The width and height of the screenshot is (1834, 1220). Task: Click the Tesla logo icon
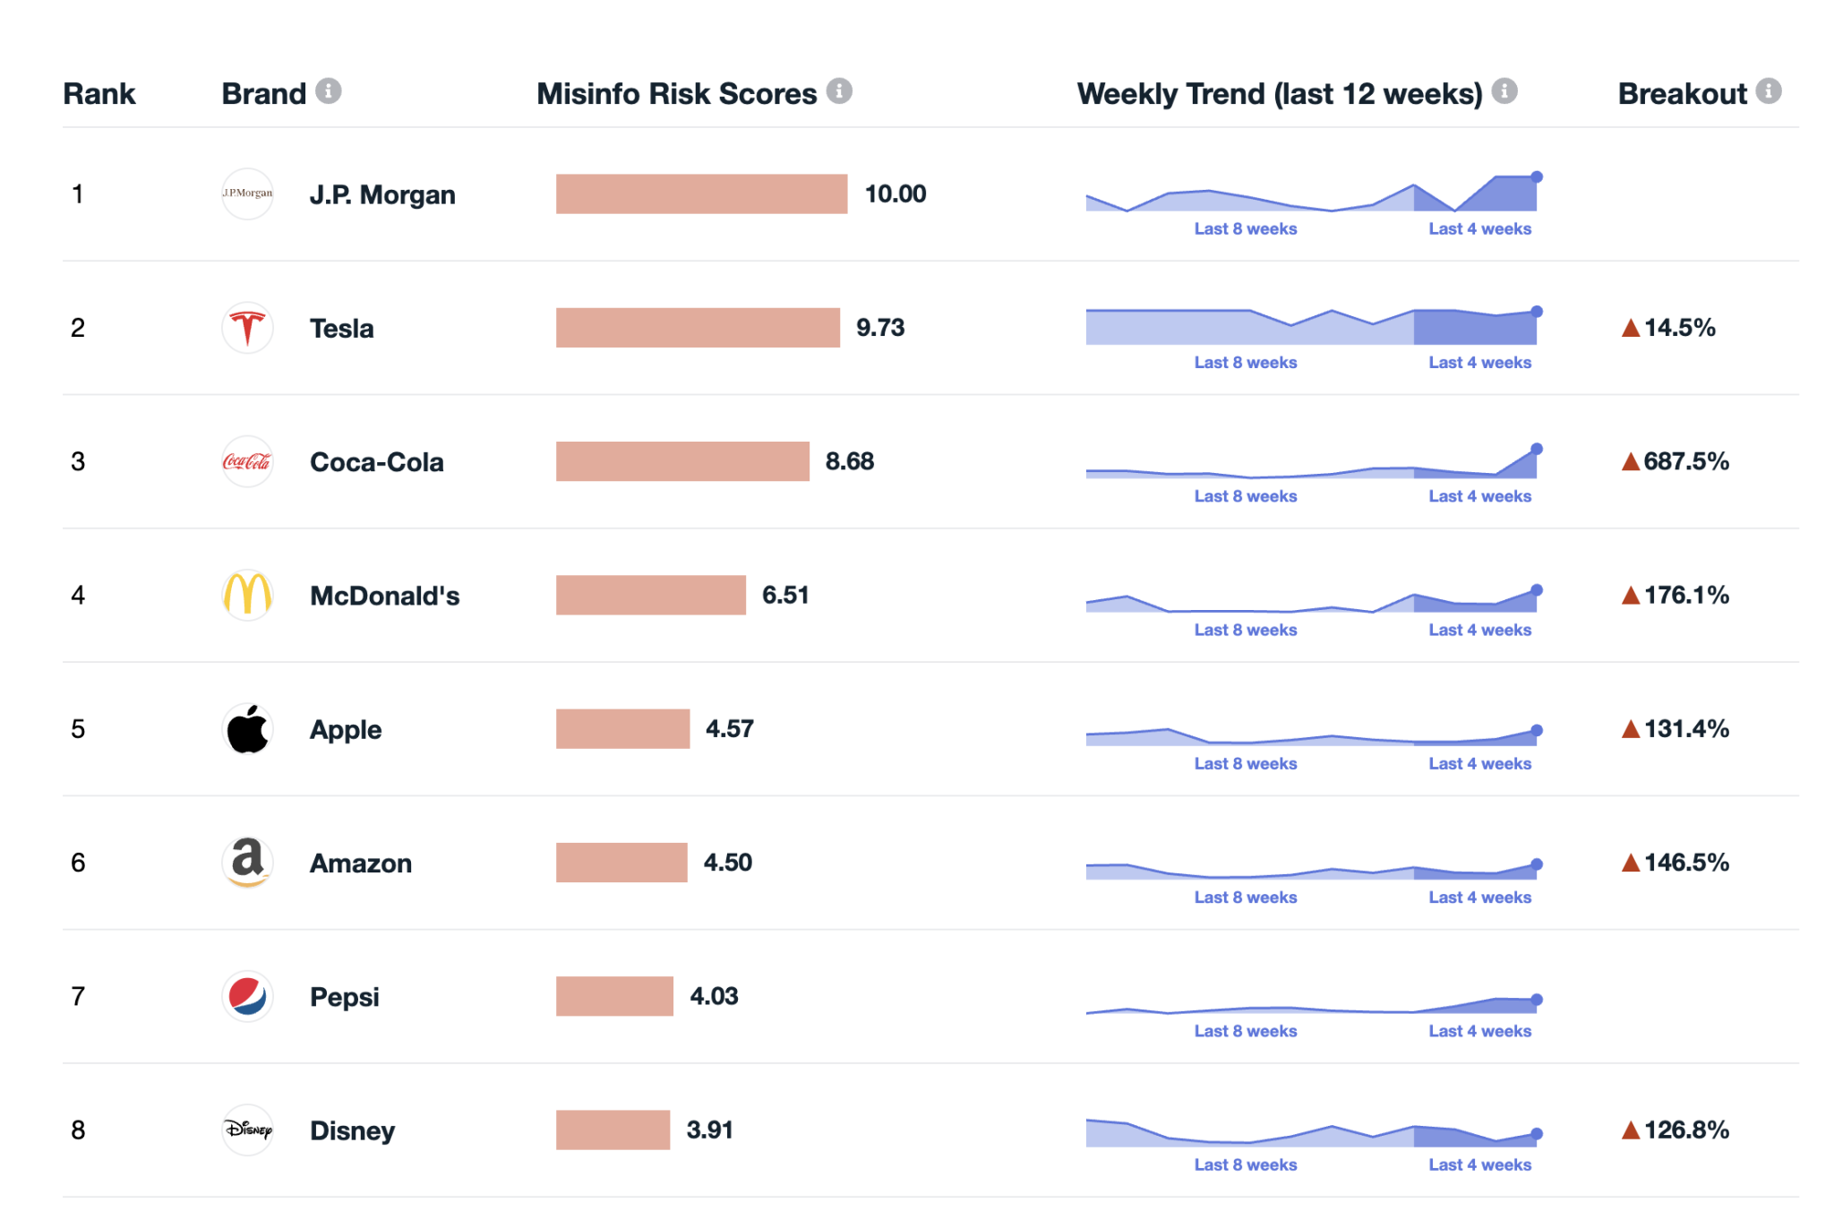[247, 328]
